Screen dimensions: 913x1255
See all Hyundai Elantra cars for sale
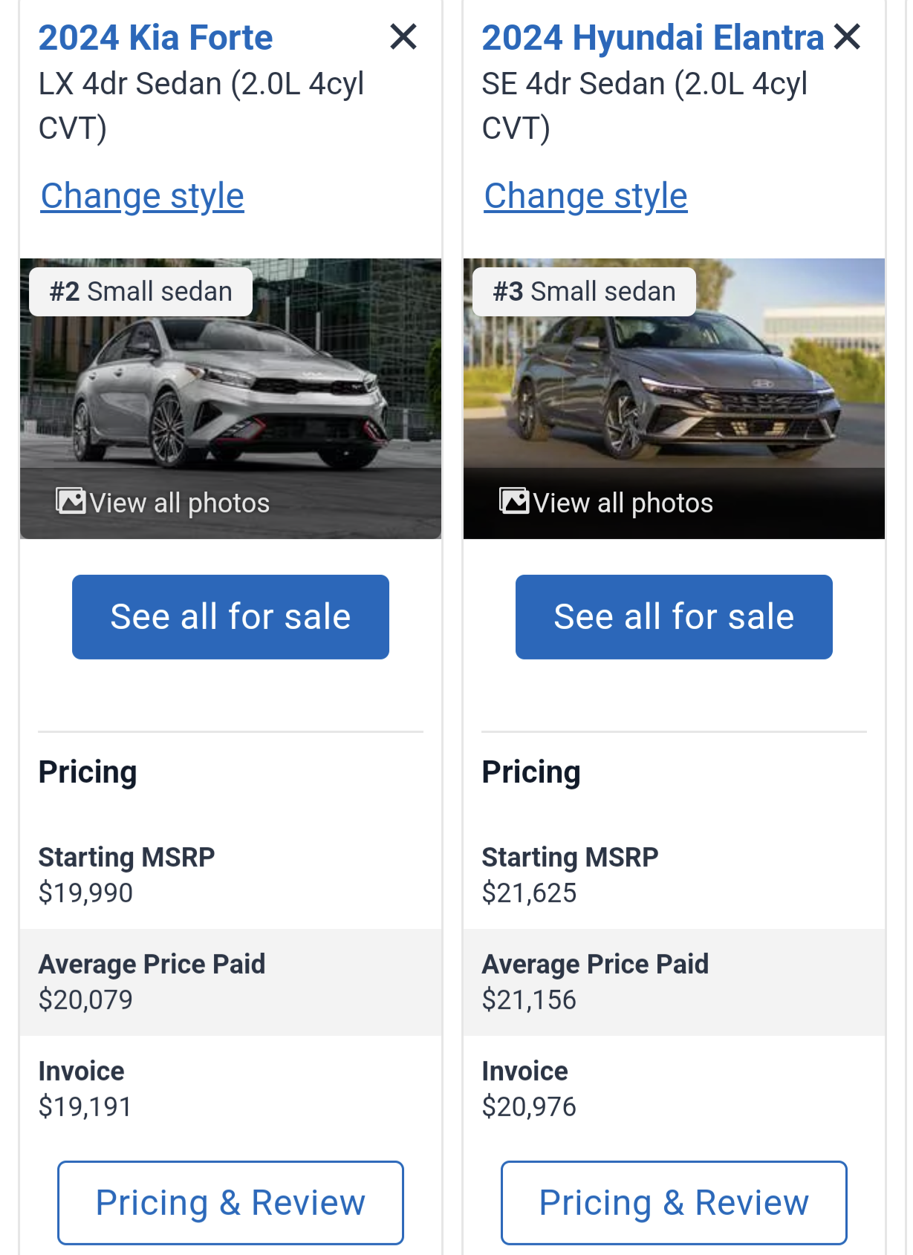click(674, 616)
